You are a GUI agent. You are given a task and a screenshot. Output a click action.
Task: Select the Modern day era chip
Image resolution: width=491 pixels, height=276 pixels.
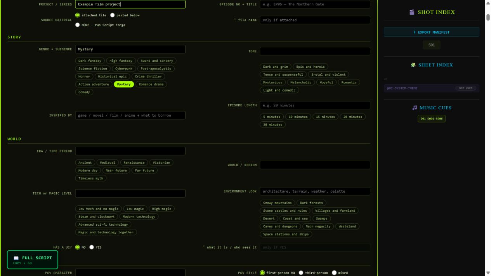(x=88, y=170)
